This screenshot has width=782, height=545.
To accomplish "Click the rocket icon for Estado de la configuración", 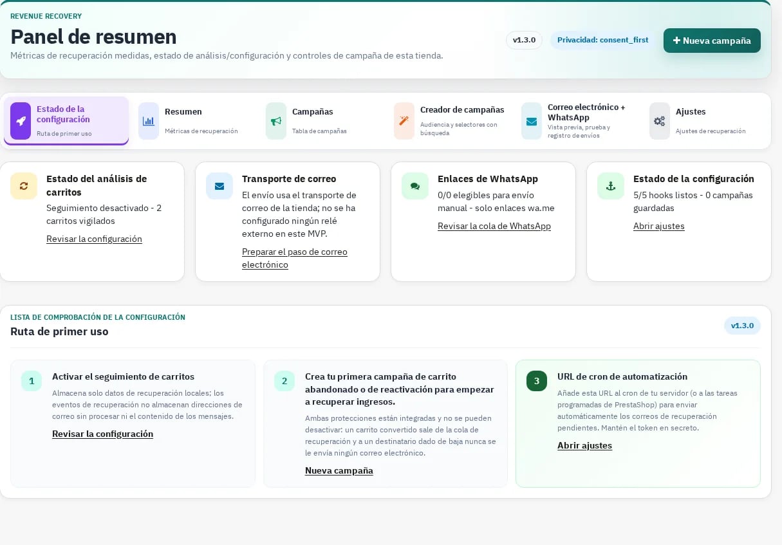I will [21, 121].
